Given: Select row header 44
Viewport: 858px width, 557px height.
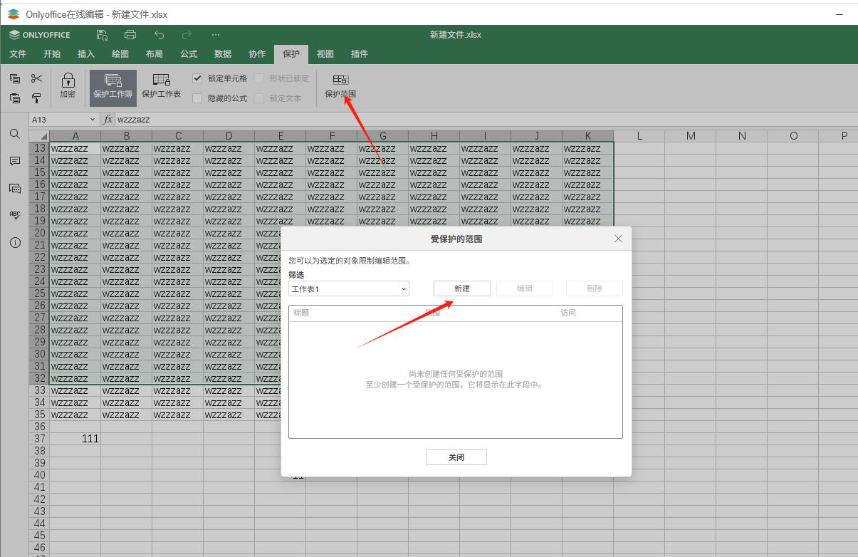Looking at the screenshot, I should [39, 524].
